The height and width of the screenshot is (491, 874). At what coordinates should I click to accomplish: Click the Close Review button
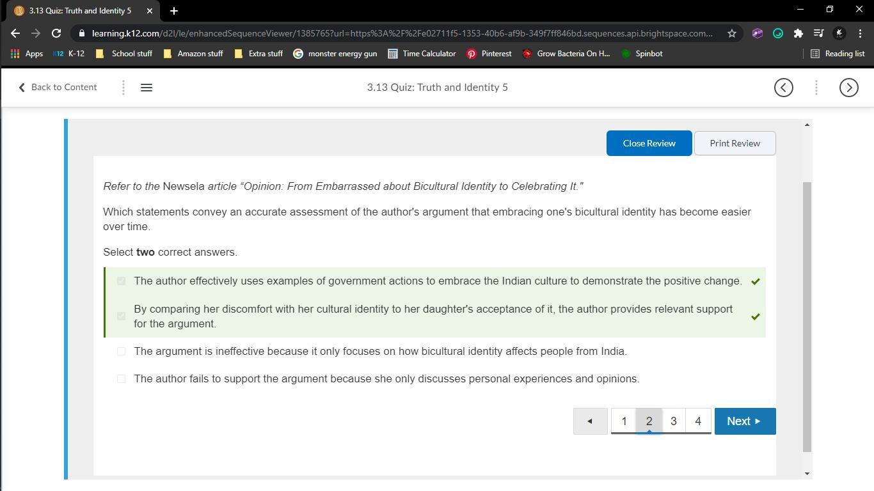649,143
